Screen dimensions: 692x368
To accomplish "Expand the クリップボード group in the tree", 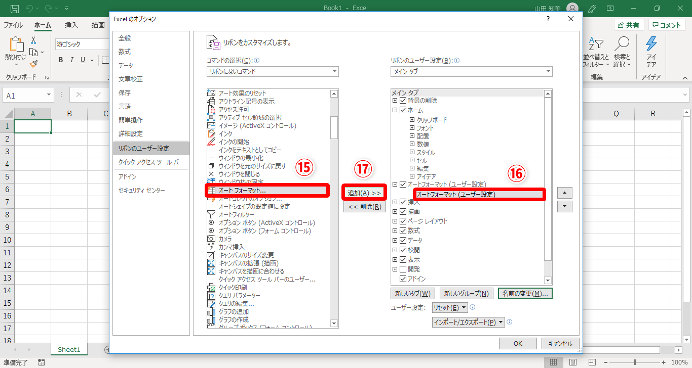I will [x=412, y=120].
